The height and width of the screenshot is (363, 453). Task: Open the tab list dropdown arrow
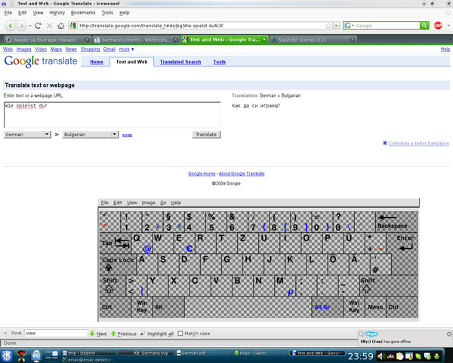click(x=450, y=39)
